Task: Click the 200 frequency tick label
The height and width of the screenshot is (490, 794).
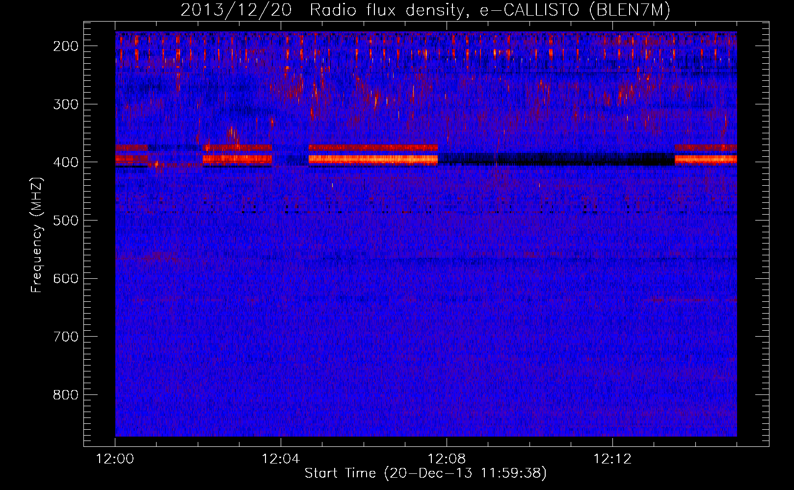Action: pos(65,46)
